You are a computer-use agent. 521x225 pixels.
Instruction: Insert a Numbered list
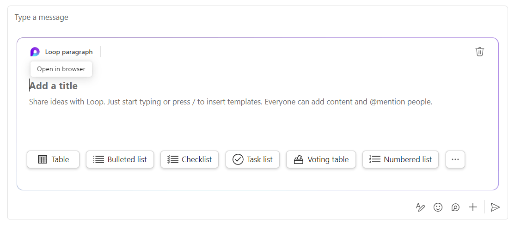click(x=400, y=159)
